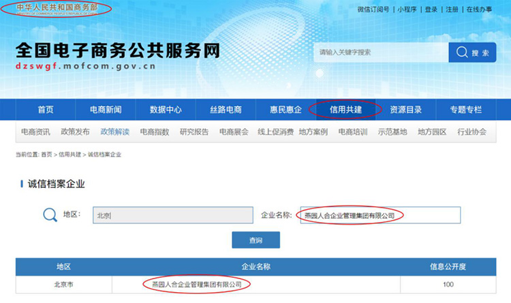Image resolution: width=511 pixels, height=303 pixels.
Task: Go to the 首页 main nav tab
Action: 46,110
